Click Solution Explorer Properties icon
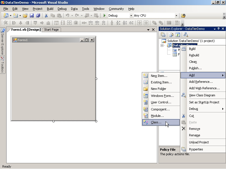 (163, 35)
